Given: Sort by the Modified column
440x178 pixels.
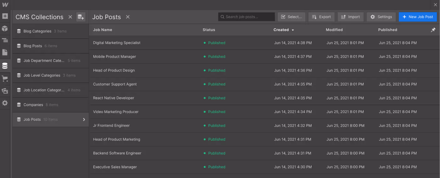Looking at the screenshot, I should point(334,30).
